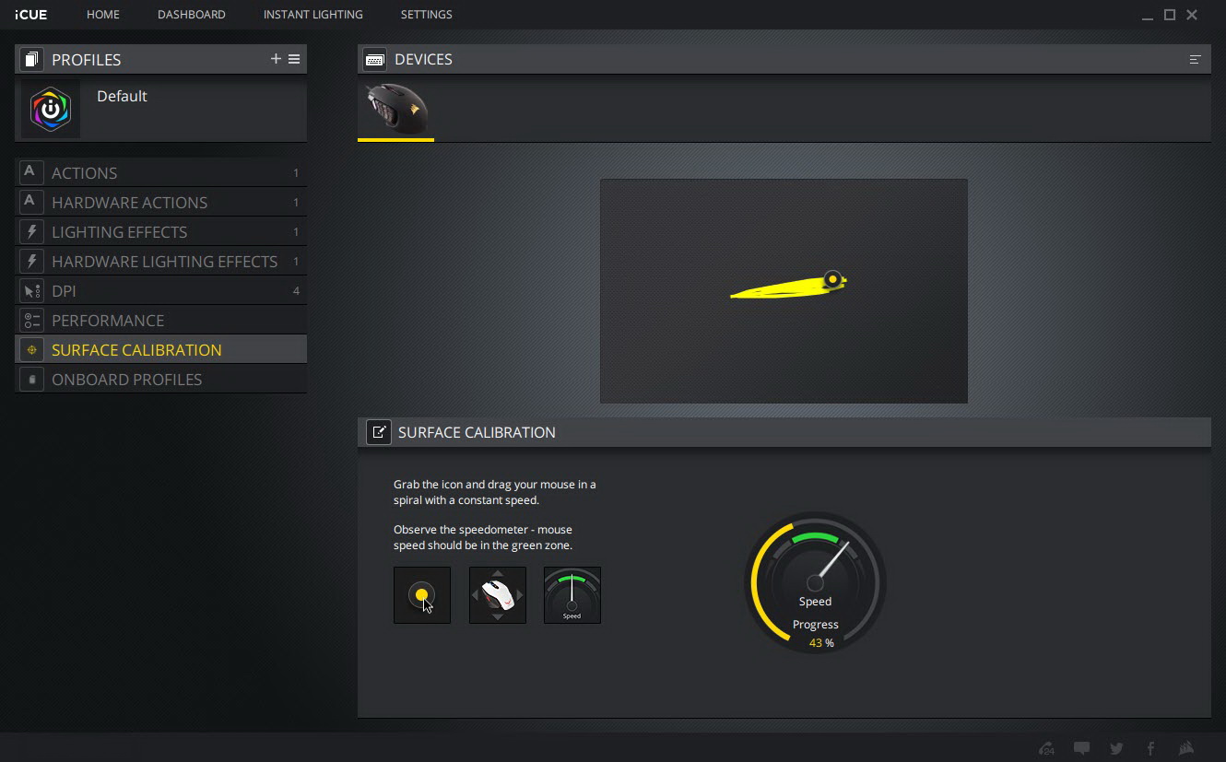The height and width of the screenshot is (762, 1226).
Task: Click the 'Grab the icon' instruction text
Action: [495, 492]
